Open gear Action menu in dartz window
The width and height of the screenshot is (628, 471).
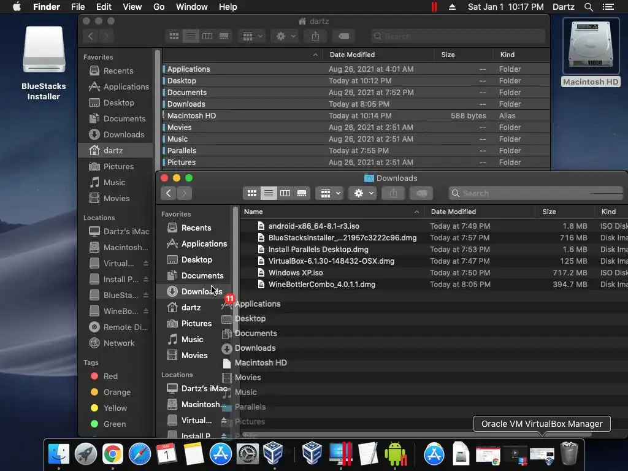point(285,36)
